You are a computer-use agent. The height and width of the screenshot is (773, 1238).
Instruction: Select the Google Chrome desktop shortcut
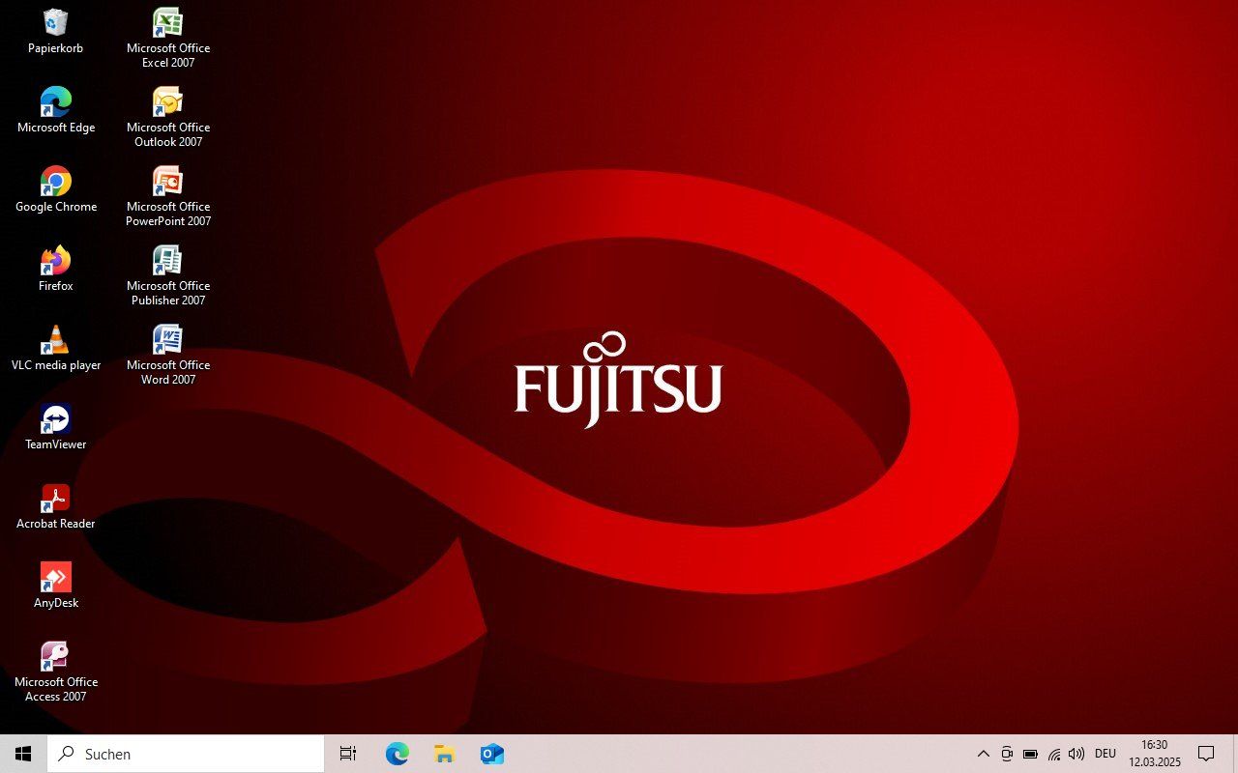coord(55,189)
